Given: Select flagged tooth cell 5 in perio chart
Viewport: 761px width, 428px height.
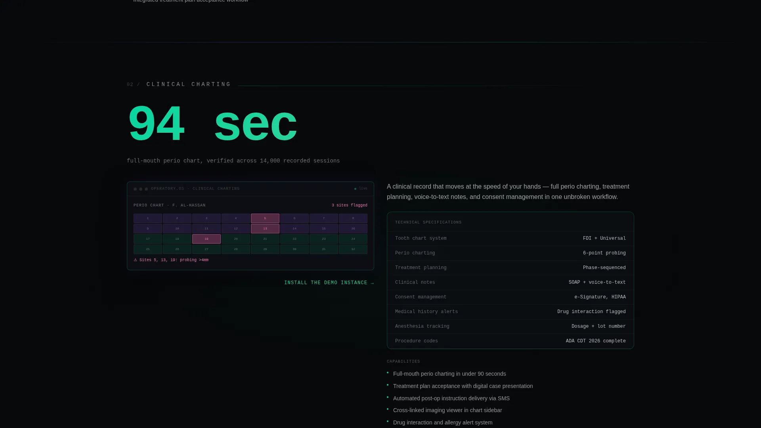Looking at the screenshot, I should [x=265, y=218].
